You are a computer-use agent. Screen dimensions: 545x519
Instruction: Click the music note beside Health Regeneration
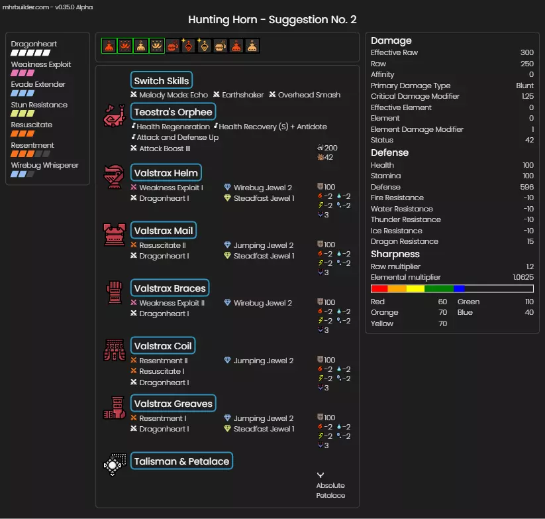pos(134,125)
